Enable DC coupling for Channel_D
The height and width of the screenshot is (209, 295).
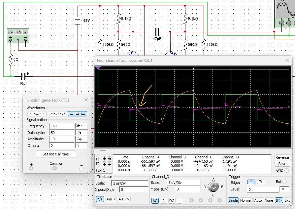172,201
